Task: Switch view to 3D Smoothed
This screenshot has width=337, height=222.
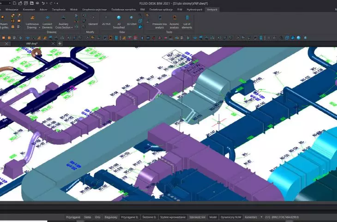Action: pyautogui.click(x=119, y=22)
